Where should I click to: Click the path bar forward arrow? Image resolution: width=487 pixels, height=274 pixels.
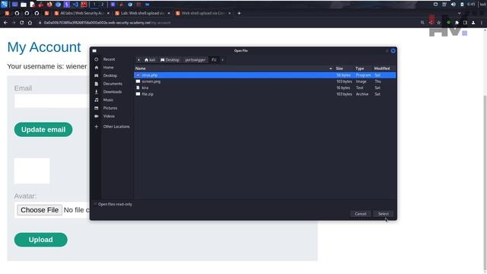[x=222, y=59]
